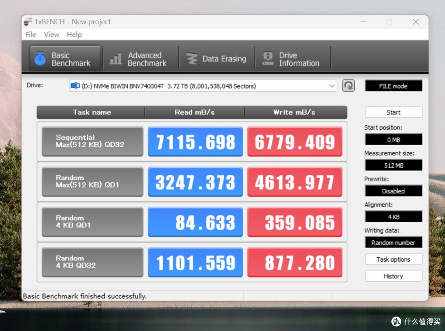The width and height of the screenshot is (445, 331).
Task: Click the refresh drive list icon
Action: 349,86
